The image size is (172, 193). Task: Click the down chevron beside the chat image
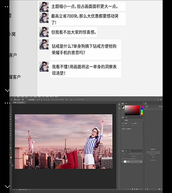pyautogui.click(x=7, y=90)
